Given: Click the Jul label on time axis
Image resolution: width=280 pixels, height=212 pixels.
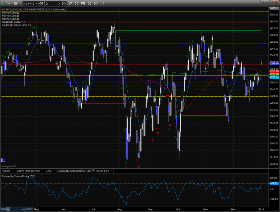Looking at the screenshot, I should click(93, 209).
